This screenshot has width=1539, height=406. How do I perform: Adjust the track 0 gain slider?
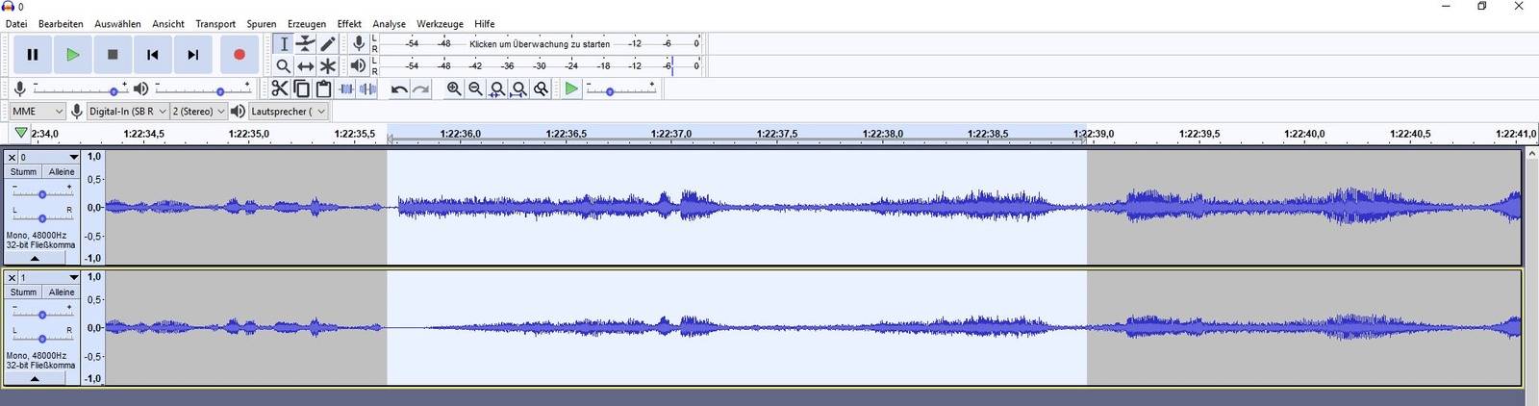coord(42,193)
